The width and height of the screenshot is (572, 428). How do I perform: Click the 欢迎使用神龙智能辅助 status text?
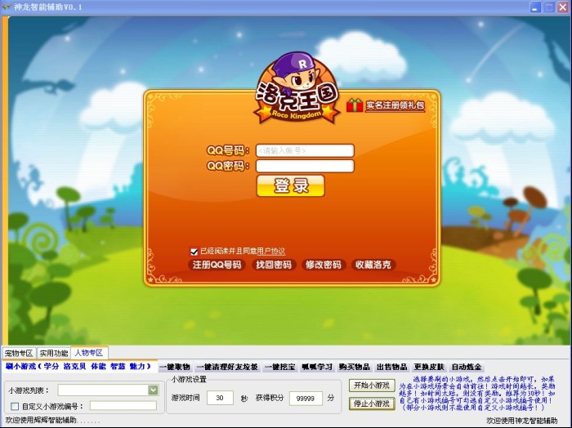tap(522, 421)
